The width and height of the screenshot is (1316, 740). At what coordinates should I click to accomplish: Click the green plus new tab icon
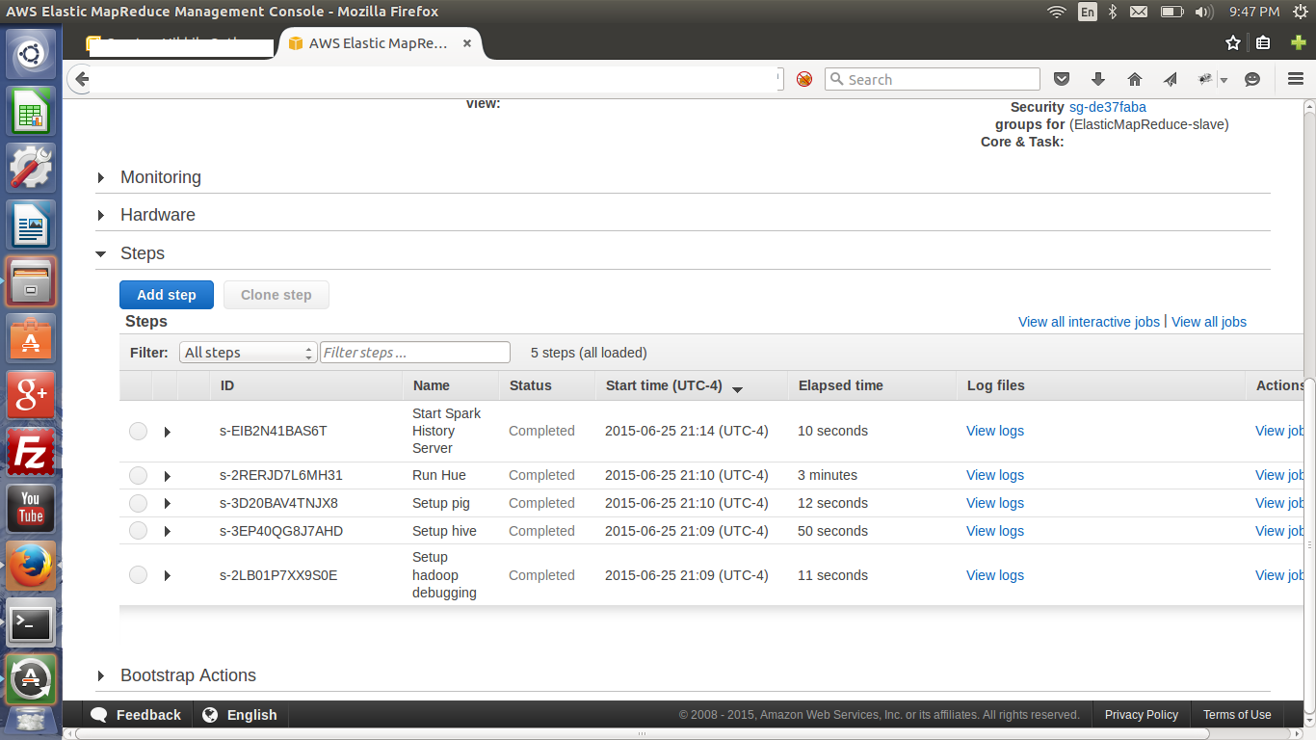tap(1298, 42)
